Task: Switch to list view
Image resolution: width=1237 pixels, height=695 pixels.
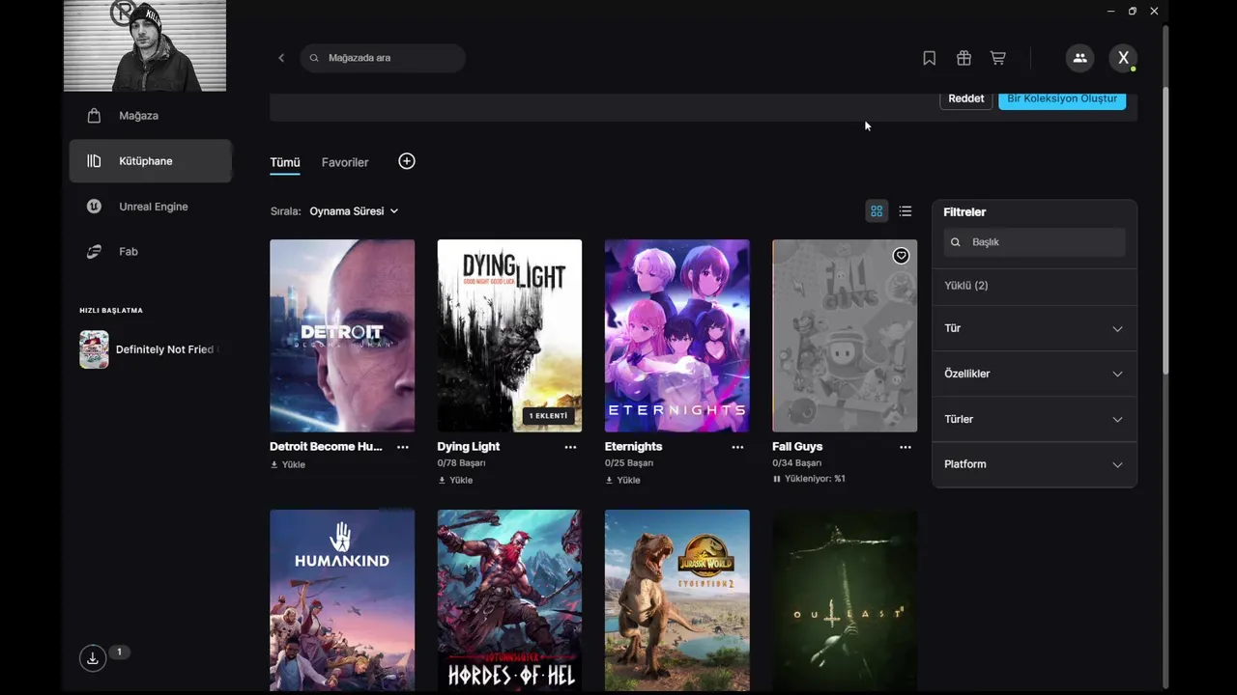Action: coord(906,211)
